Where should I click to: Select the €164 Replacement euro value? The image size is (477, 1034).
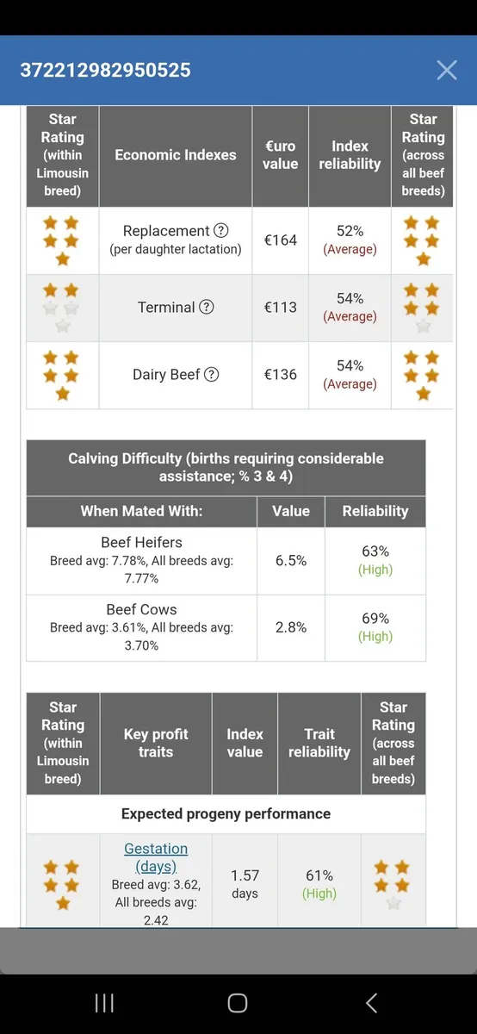click(x=281, y=240)
